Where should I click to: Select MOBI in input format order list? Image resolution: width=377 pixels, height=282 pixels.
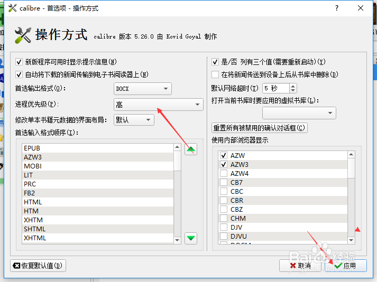pos(98,166)
